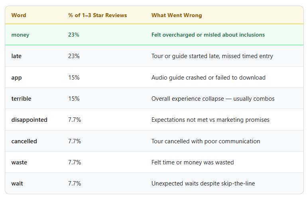This screenshot has width=307, height=203.
Task: Select the "cancelled" word cell
Action: [x=24, y=141]
